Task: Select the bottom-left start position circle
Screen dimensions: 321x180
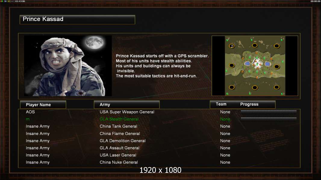Action: coord(232,87)
